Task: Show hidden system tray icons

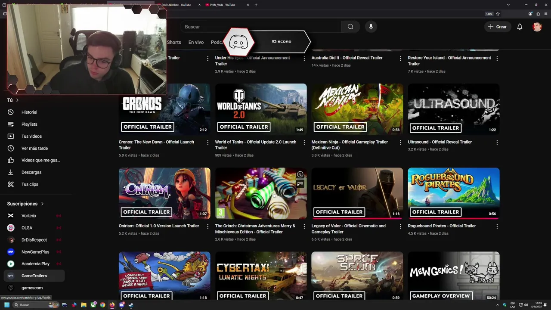Action: (498, 305)
